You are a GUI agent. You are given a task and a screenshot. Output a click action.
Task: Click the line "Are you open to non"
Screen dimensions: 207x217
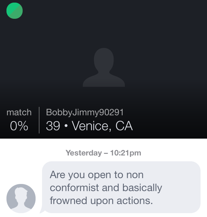pos(96,175)
